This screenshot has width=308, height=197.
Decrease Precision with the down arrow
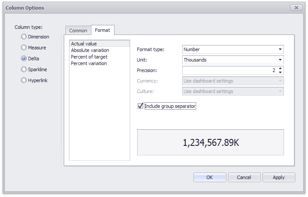[x=280, y=73]
